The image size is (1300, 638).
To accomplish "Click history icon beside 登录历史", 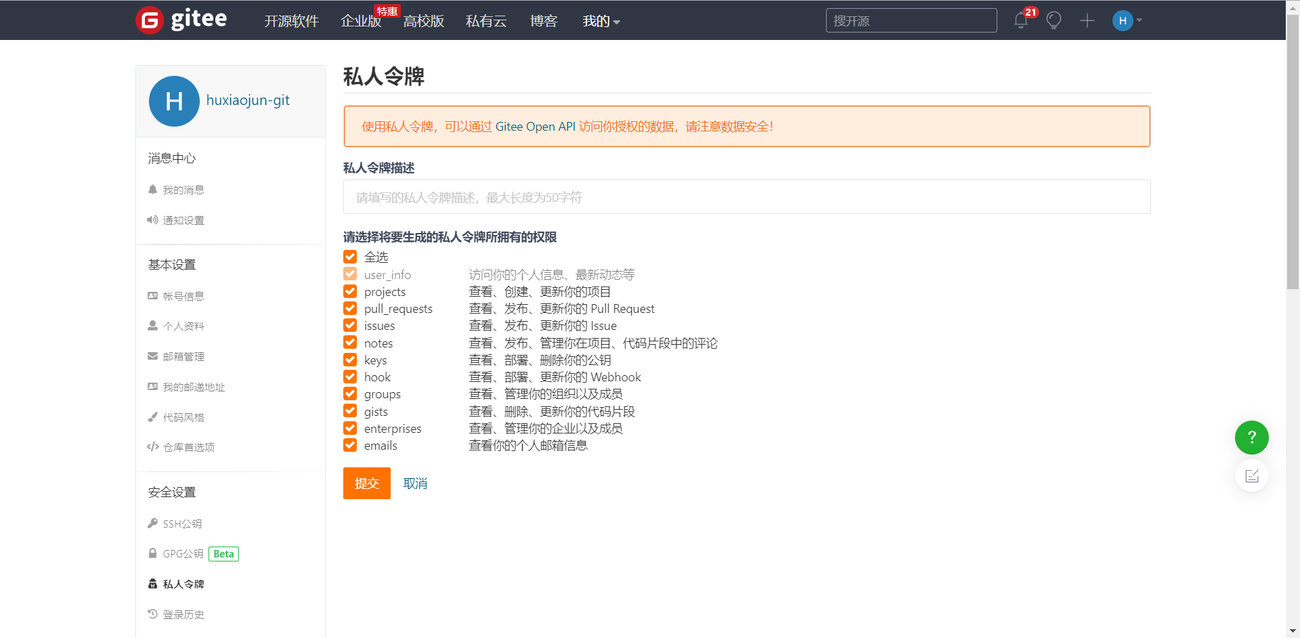I will [x=153, y=614].
